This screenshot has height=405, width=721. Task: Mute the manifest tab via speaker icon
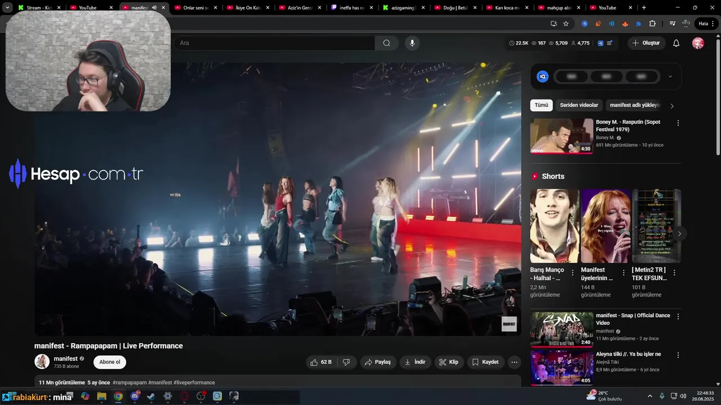click(154, 8)
